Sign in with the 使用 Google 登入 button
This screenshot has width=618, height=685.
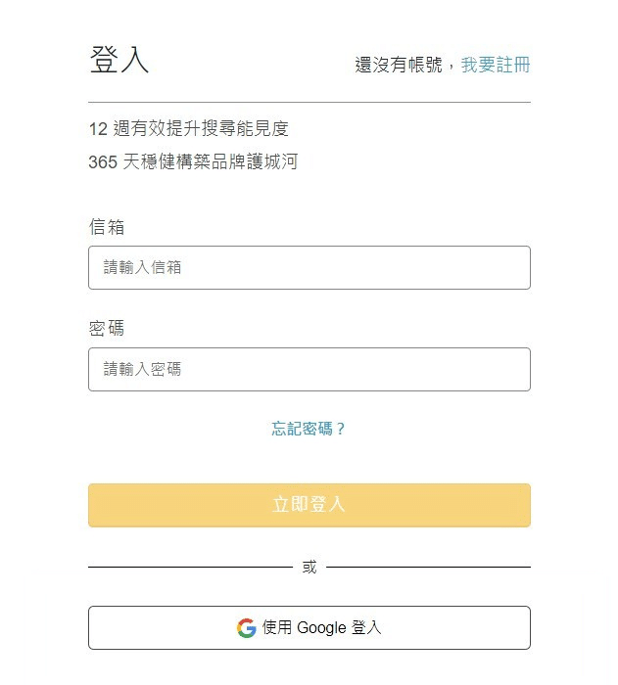click(x=309, y=628)
